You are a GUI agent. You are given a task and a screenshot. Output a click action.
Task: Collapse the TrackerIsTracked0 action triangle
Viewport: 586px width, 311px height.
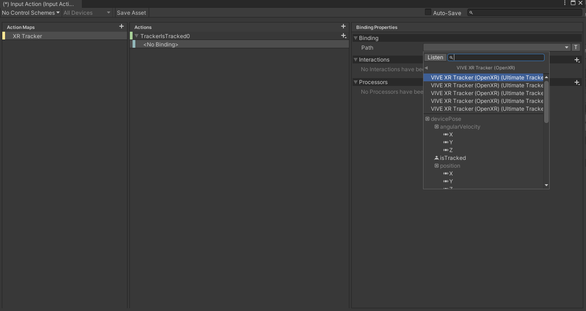(x=137, y=36)
